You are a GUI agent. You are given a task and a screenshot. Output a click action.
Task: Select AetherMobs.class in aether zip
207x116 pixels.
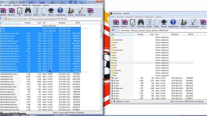(x=7, y=79)
